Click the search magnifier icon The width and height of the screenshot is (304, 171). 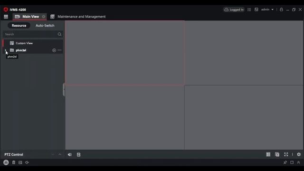coord(59,34)
